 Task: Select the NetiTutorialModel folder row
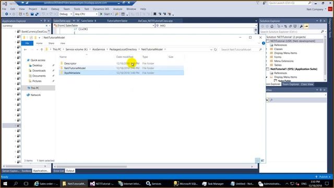[122, 68]
